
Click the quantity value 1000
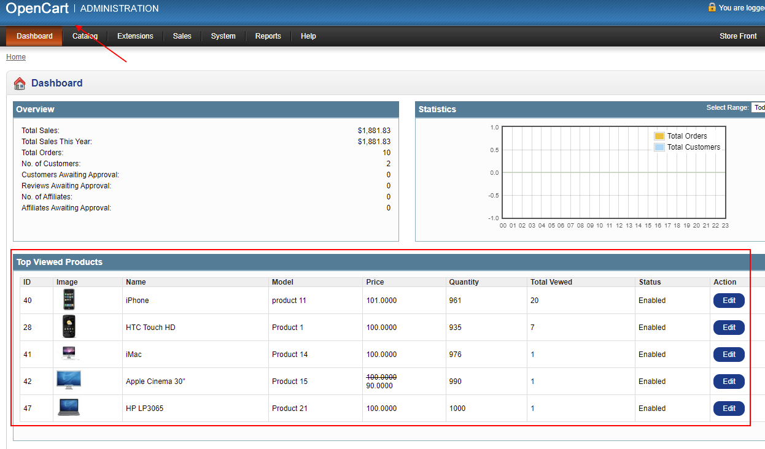click(457, 409)
